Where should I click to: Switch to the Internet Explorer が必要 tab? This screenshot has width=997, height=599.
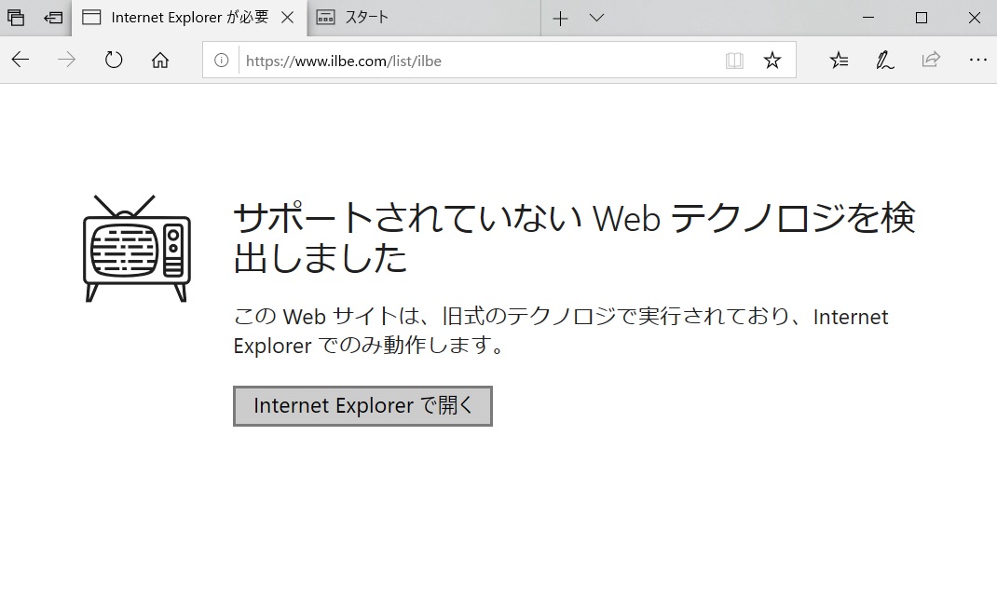[177, 18]
